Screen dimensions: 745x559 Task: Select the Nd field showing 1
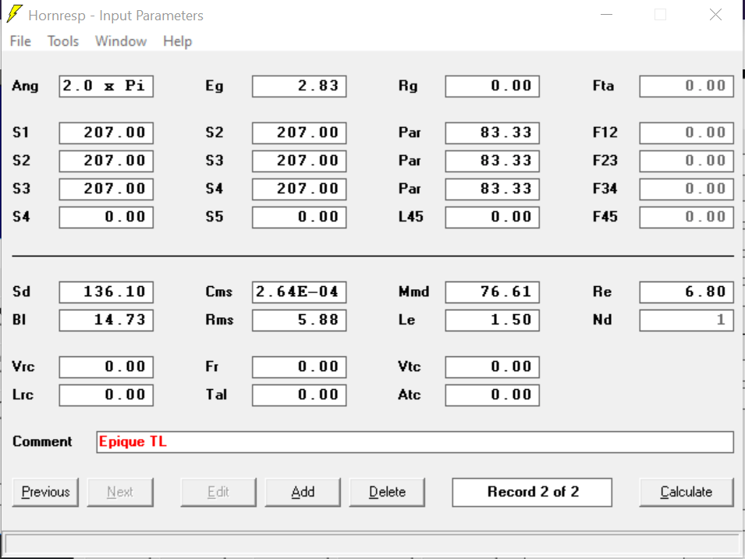[x=686, y=320]
